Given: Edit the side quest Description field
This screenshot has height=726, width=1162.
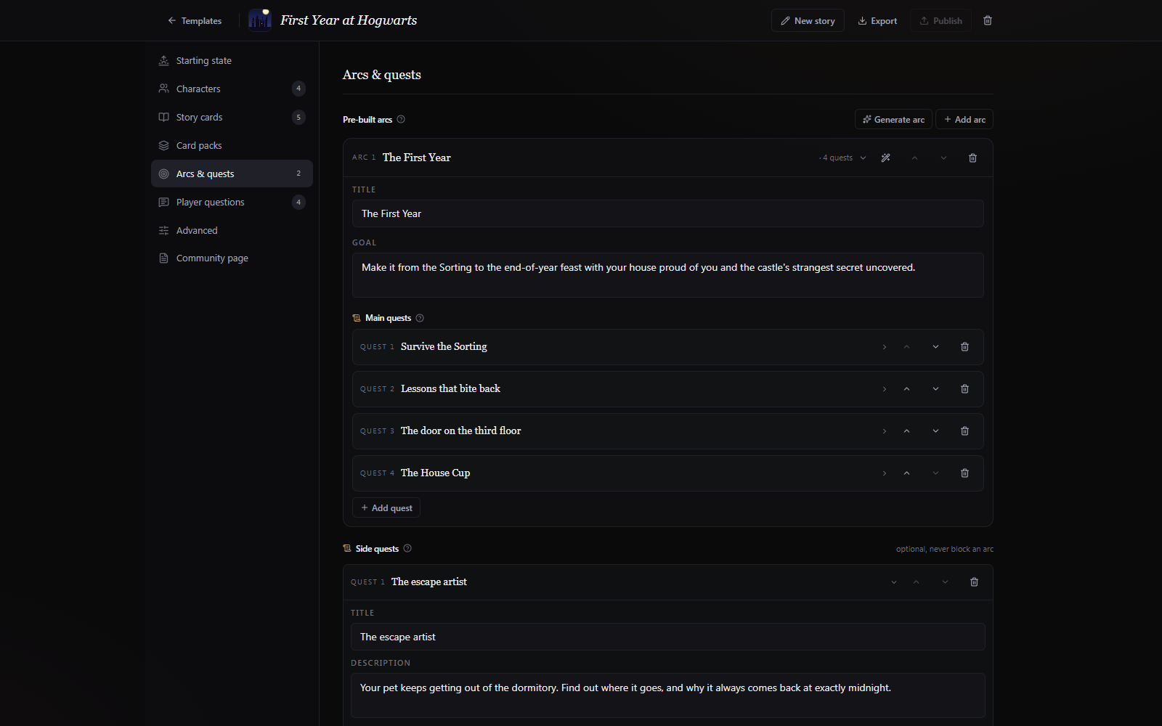Looking at the screenshot, I should pos(668,696).
